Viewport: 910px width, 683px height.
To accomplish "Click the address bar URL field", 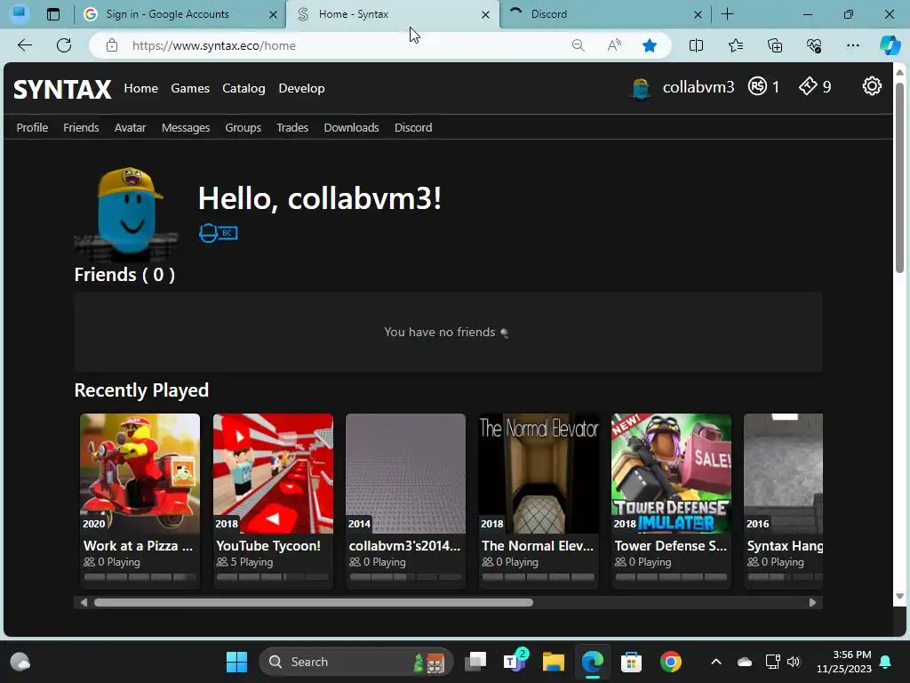I will point(348,45).
